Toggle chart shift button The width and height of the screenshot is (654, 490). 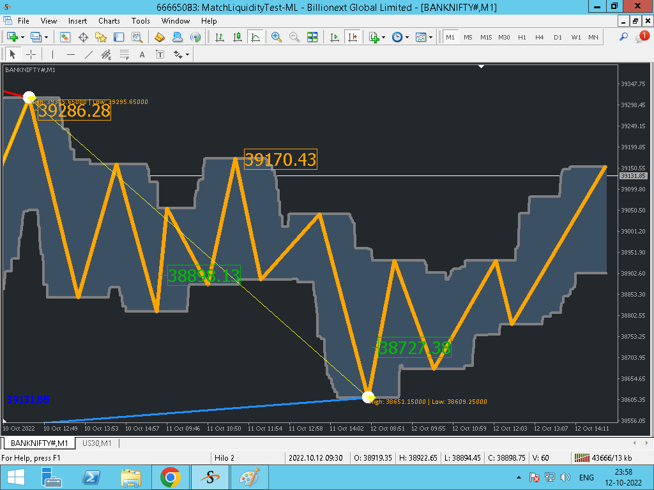353,37
